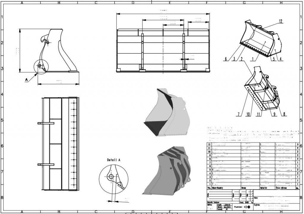Click balloon number 8 callout label
This screenshot has height=214, width=304.
(x=284, y=114)
